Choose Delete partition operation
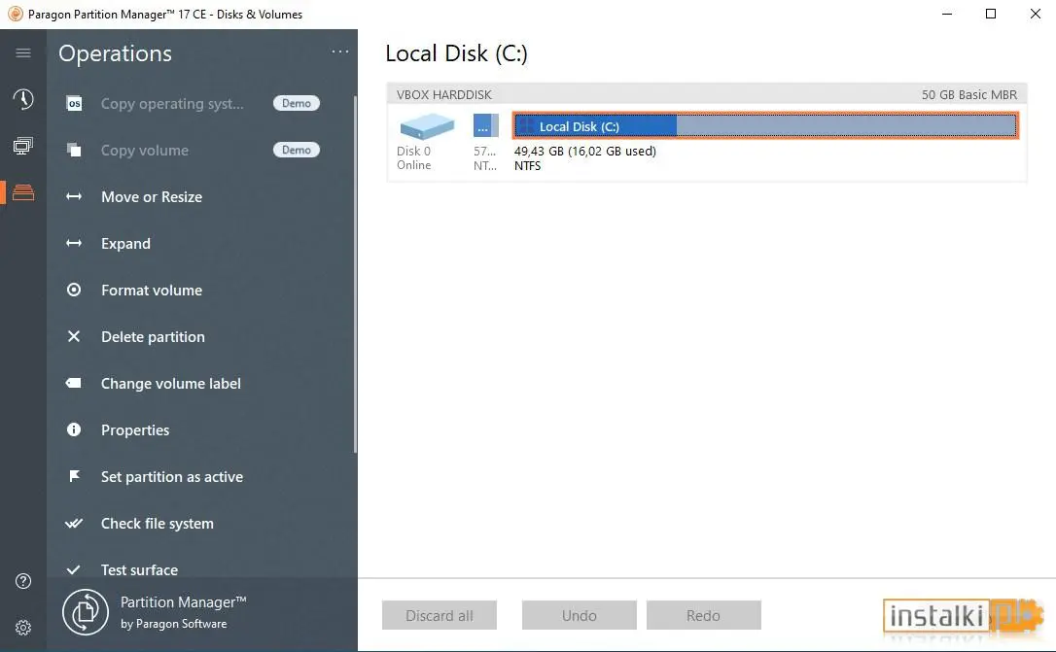This screenshot has width=1056, height=652. pyautogui.click(x=153, y=336)
